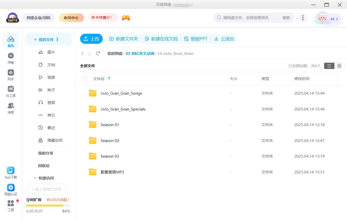The height and width of the screenshot is (221, 347).
Task: Select the 同步 sync icon in sidebar
Action: click(11, 75)
